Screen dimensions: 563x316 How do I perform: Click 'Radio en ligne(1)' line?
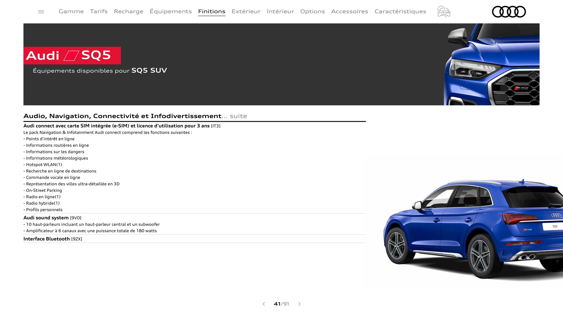point(42,197)
